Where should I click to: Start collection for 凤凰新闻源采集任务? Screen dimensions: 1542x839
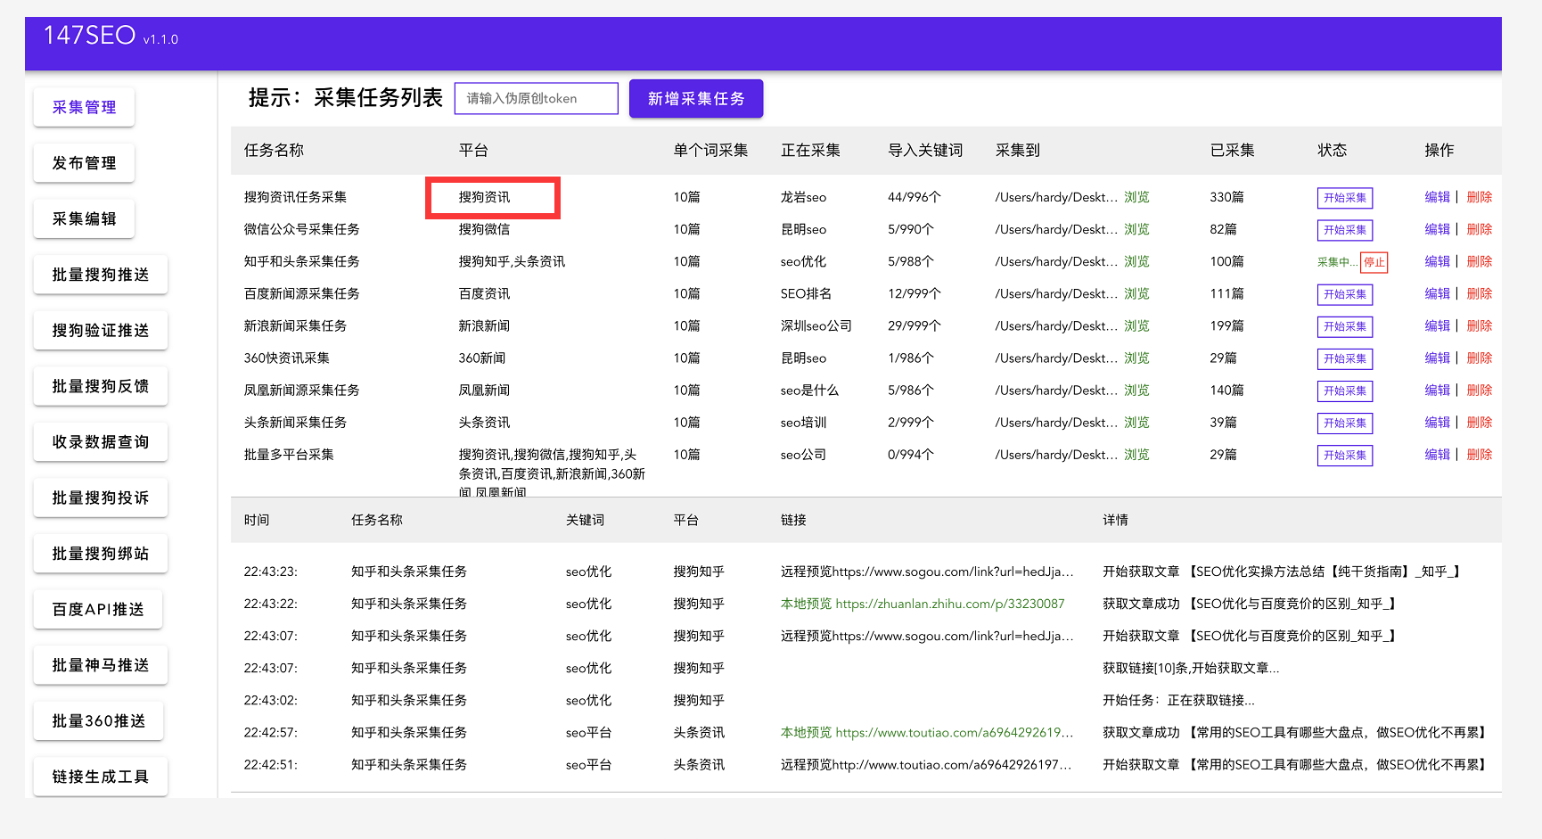tap(1345, 391)
